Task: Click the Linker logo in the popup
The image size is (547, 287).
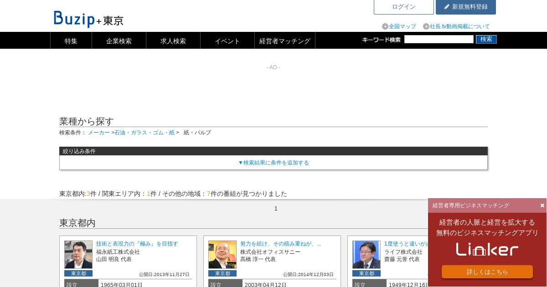Action: [487, 249]
